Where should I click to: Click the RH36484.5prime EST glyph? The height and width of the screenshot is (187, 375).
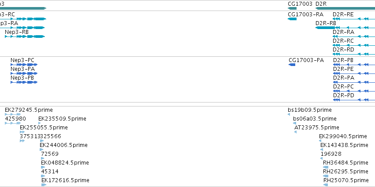click(326, 167)
